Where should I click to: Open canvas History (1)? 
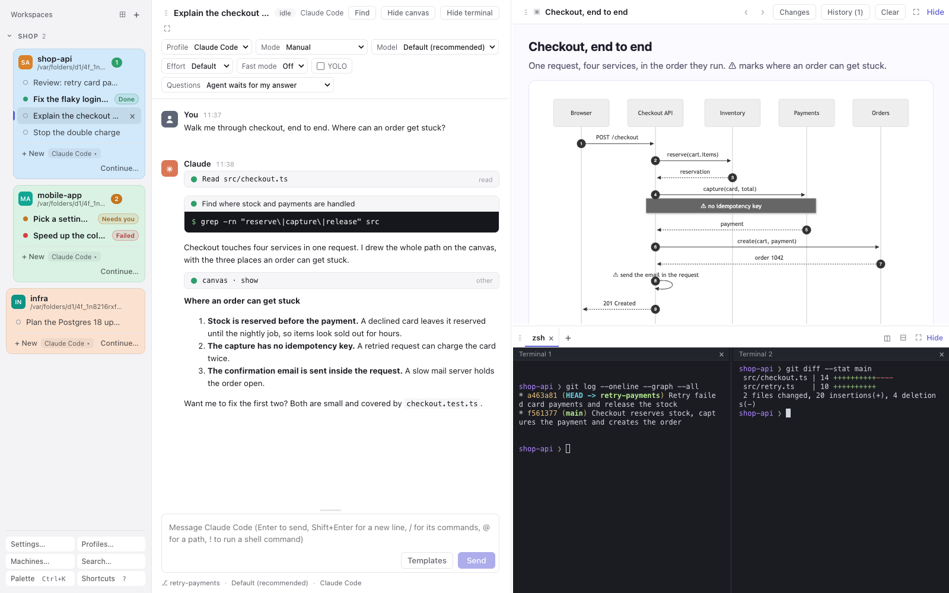point(845,12)
